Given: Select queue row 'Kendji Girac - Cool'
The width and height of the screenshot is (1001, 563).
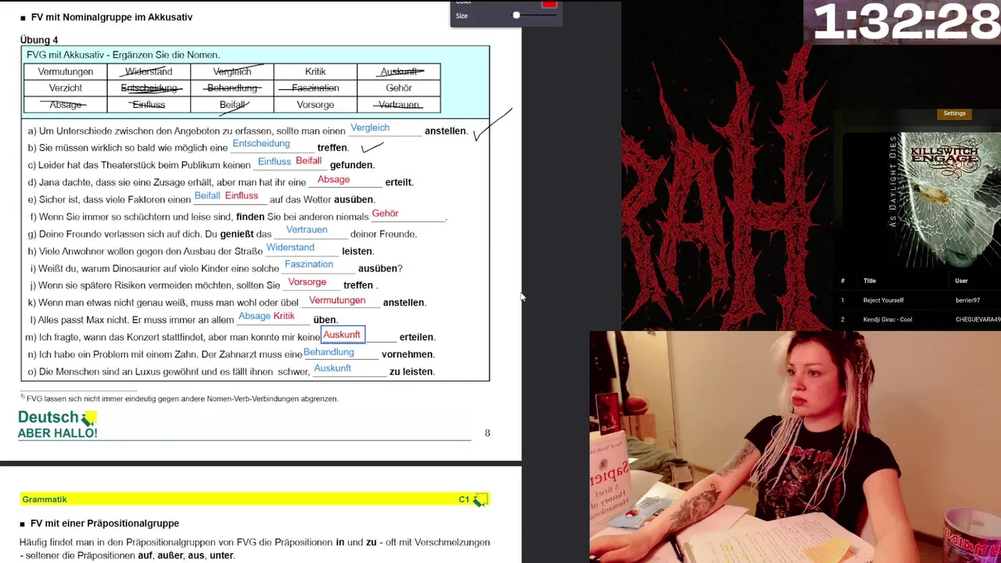Looking at the screenshot, I should point(917,320).
